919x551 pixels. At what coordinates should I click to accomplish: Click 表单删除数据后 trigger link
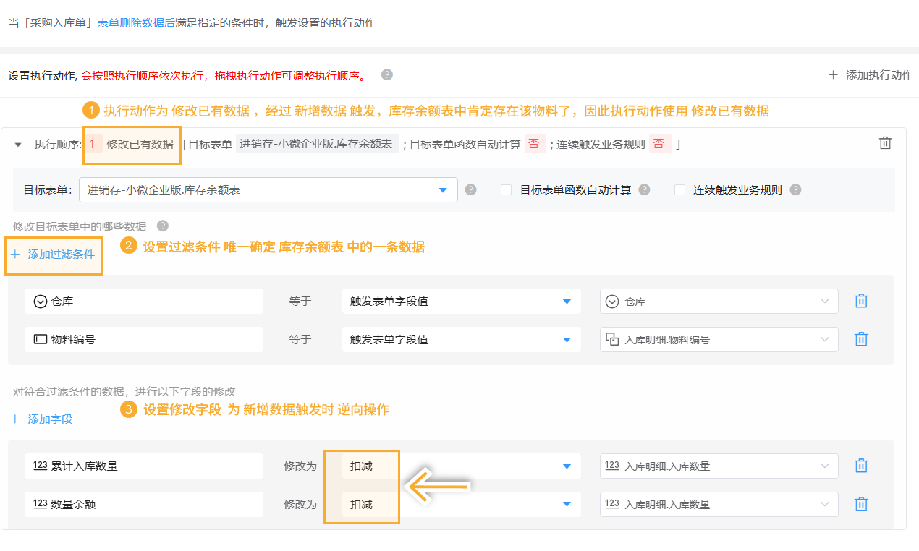[136, 22]
